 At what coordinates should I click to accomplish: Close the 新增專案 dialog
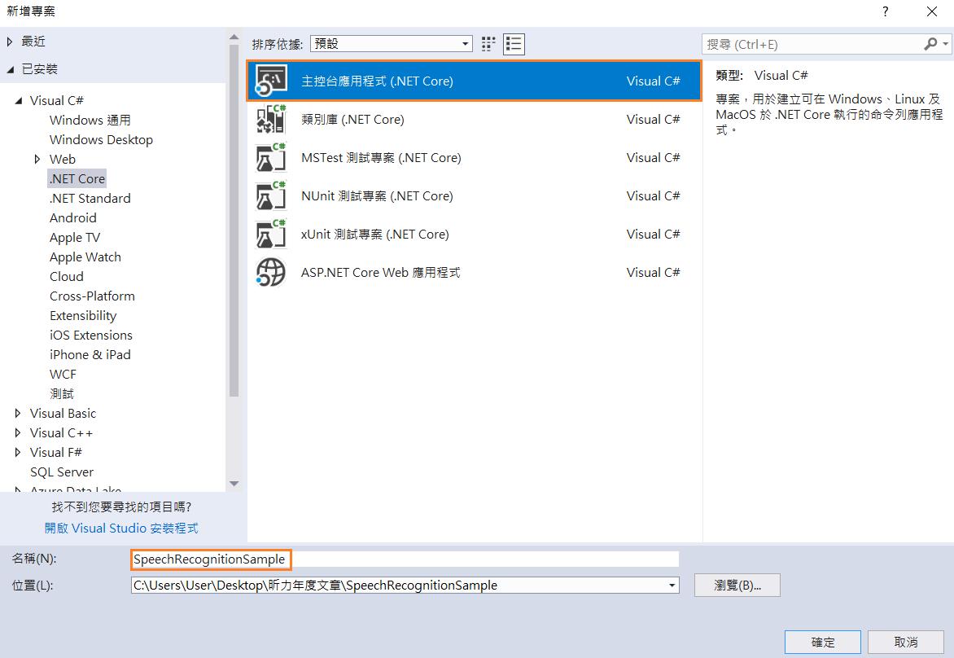tap(931, 11)
